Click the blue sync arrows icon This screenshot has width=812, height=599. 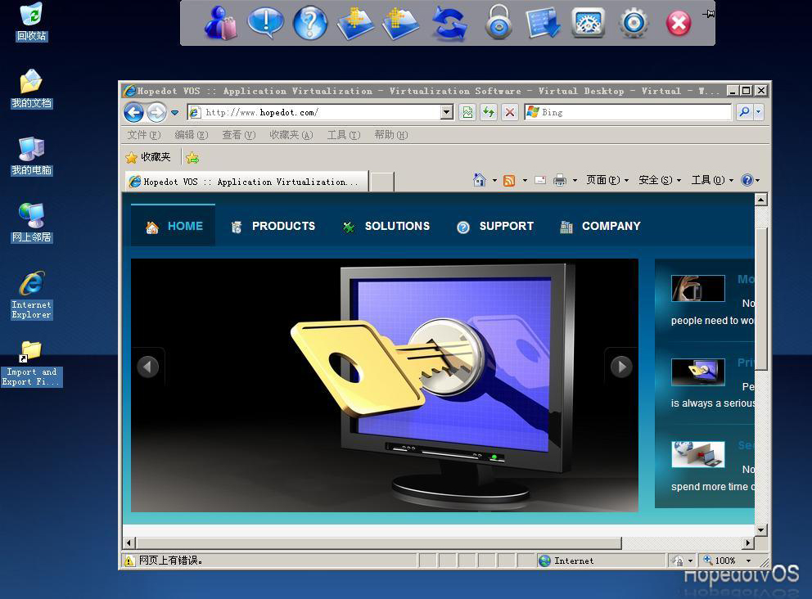449,23
